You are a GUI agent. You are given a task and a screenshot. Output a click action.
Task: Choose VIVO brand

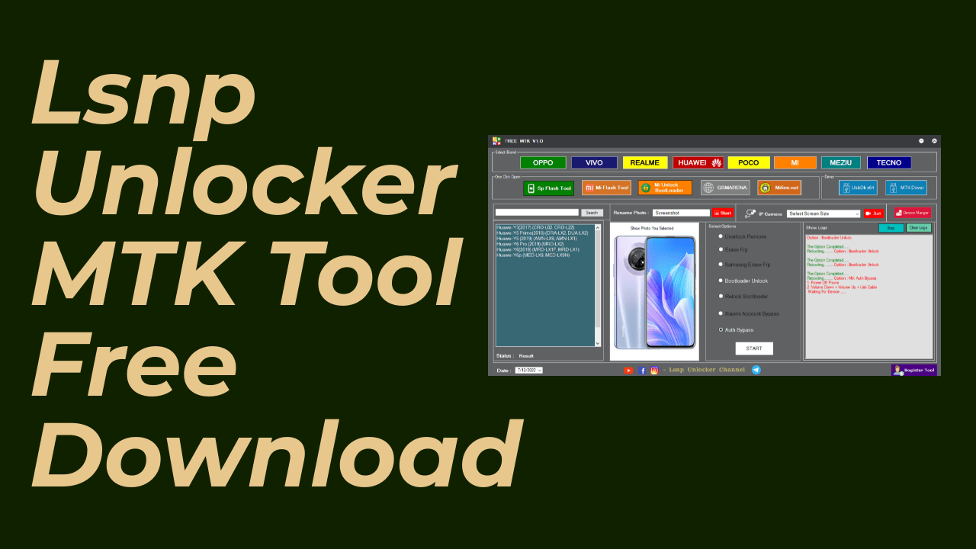(x=594, y=162)
